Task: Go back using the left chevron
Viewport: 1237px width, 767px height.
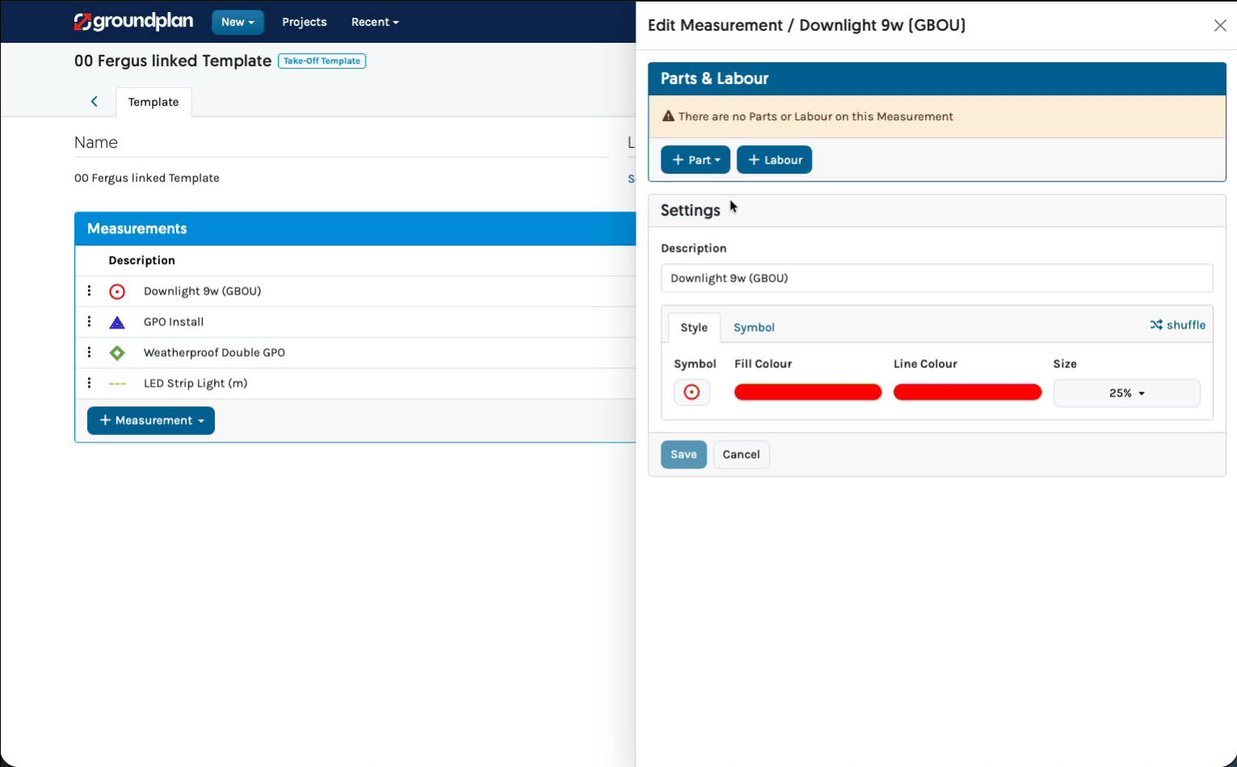Action: (x=94, y=102)
